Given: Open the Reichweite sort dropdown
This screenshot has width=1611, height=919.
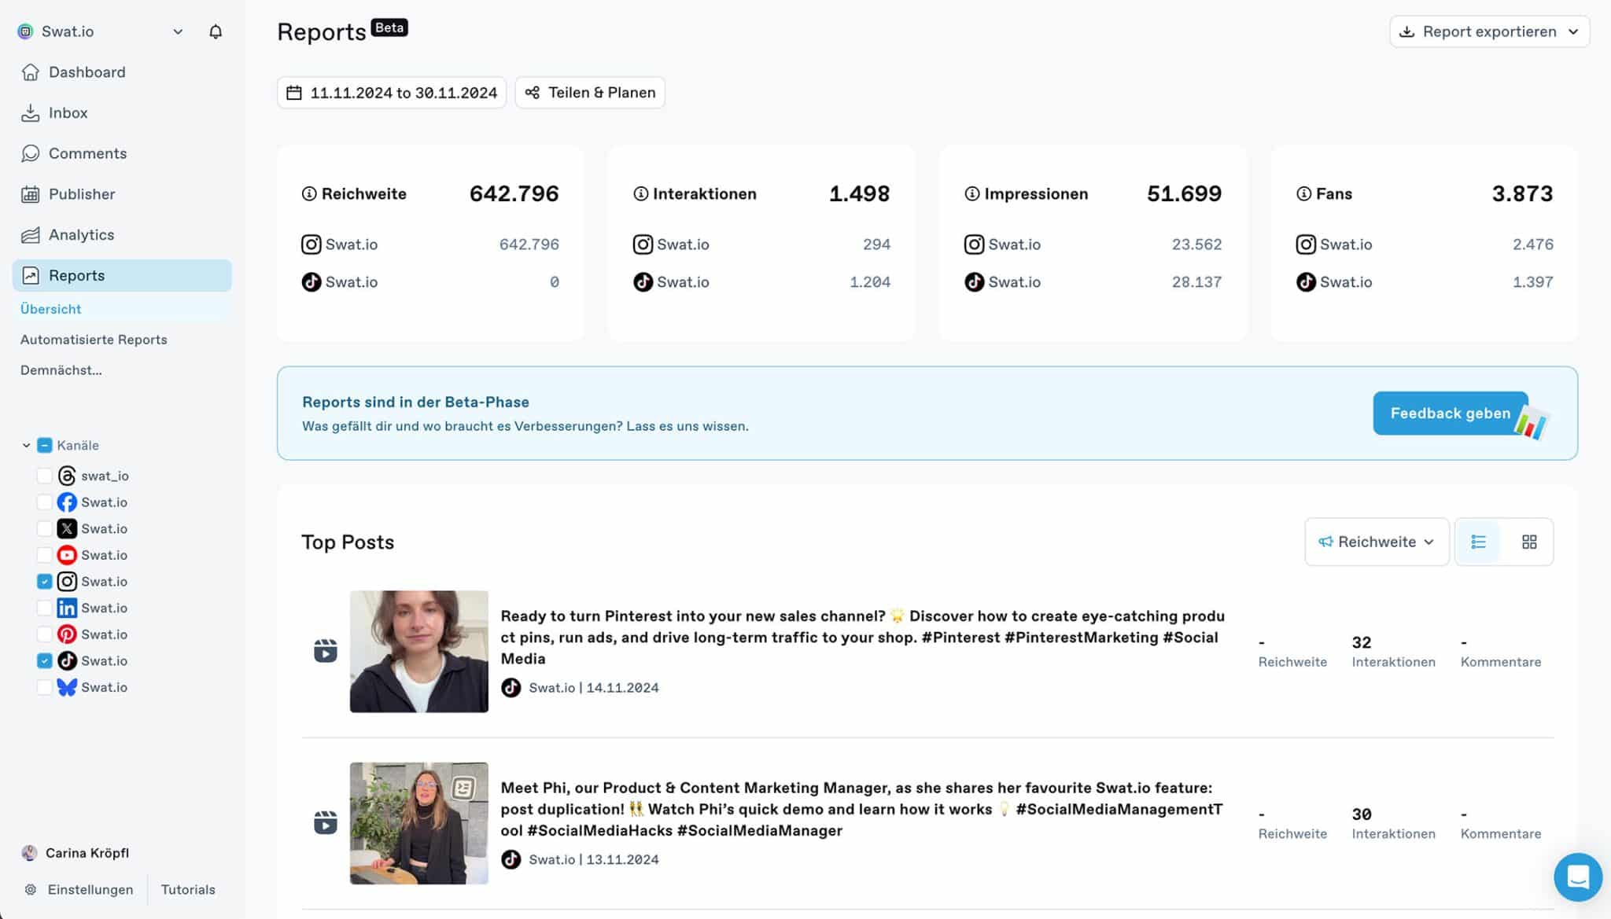Looking at the screenshot, I should click(1376, 542).
